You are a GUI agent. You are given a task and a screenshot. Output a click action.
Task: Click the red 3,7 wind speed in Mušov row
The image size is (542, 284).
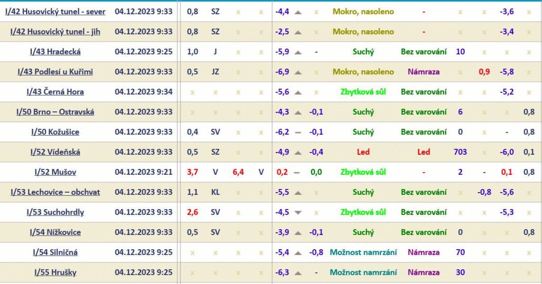point(193,172)
